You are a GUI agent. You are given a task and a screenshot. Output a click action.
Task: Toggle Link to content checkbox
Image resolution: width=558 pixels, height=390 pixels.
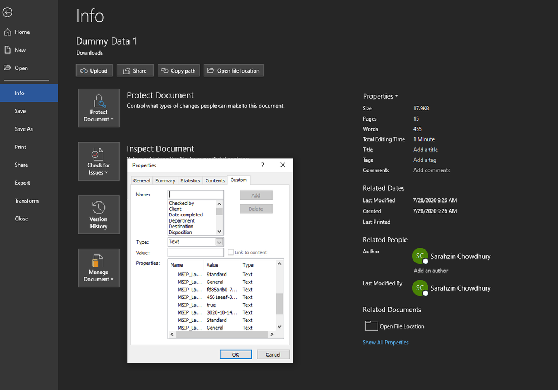point(231,252)
